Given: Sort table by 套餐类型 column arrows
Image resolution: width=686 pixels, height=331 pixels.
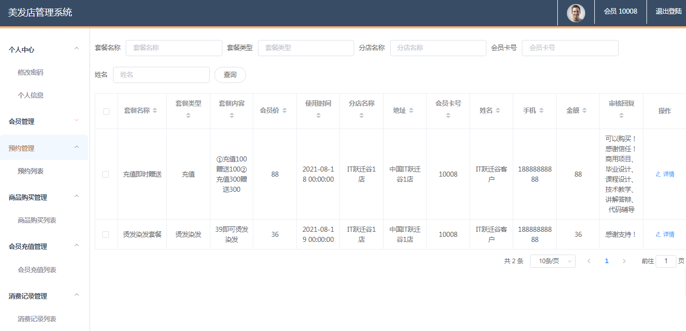Looking at the screenshot, I should tap(188, 115).
